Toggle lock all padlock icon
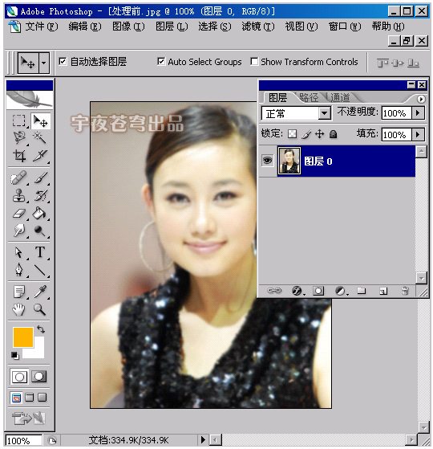The height and width of the screenshot is (449, 433). pos(333,134)
